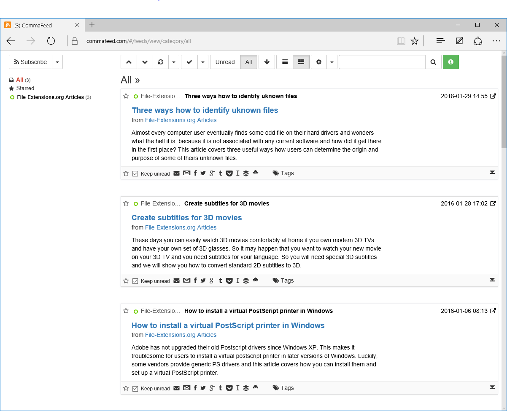507x411 pixels.
Task: Post 'Create subtitles' article to Tumblr
Action: click(x=221, y=280)
